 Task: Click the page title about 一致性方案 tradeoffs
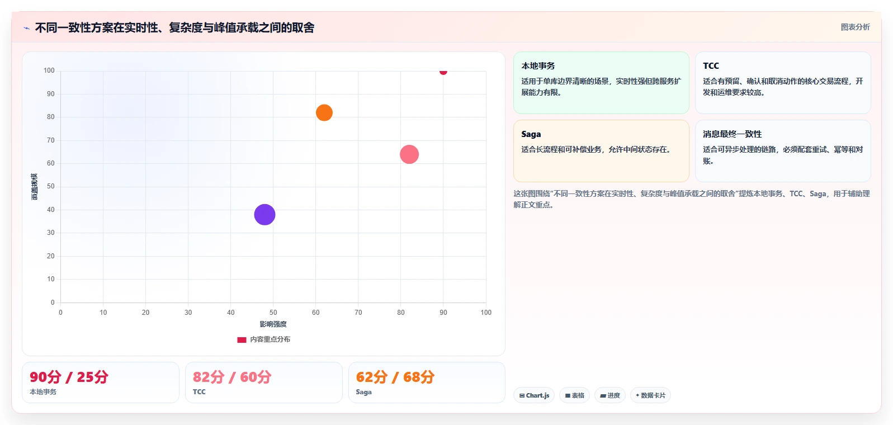click(x=174, y=27)
